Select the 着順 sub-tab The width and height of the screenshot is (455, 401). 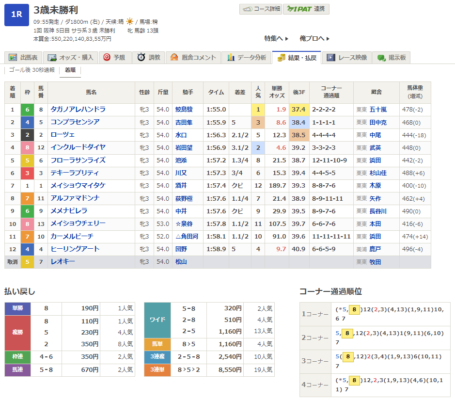pyautogui.click(x=70, y=70)
